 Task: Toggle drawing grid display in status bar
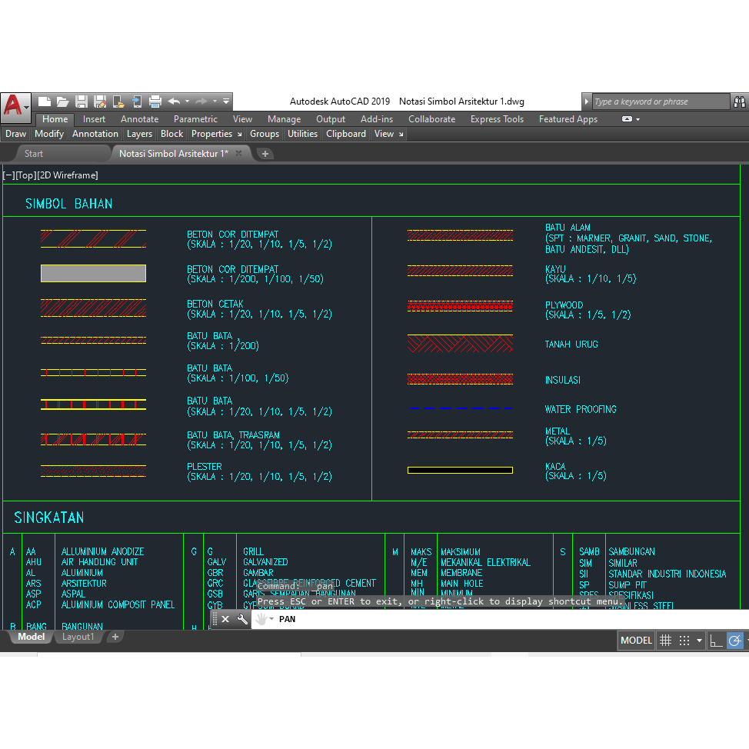point(665,641)
